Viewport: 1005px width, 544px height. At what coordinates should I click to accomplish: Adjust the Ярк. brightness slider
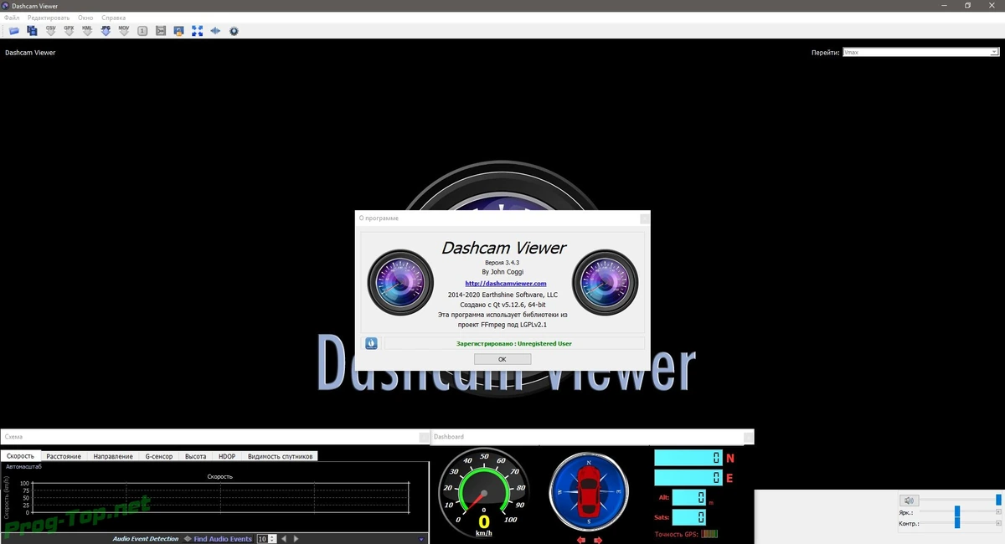(x=956, y=511)
